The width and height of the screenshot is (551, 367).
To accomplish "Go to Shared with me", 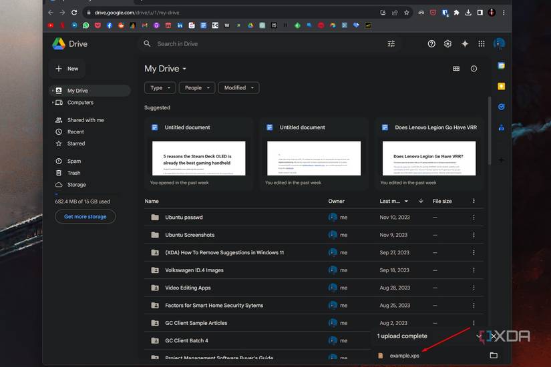I will click(x=85, y=120).
